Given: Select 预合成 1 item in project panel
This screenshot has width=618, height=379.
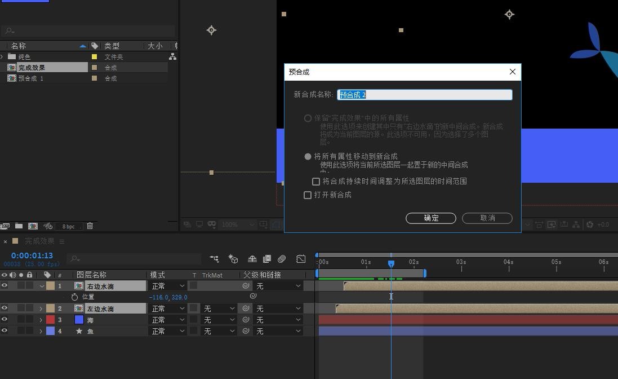Looking at the screenshot, I should pos(31,78).
